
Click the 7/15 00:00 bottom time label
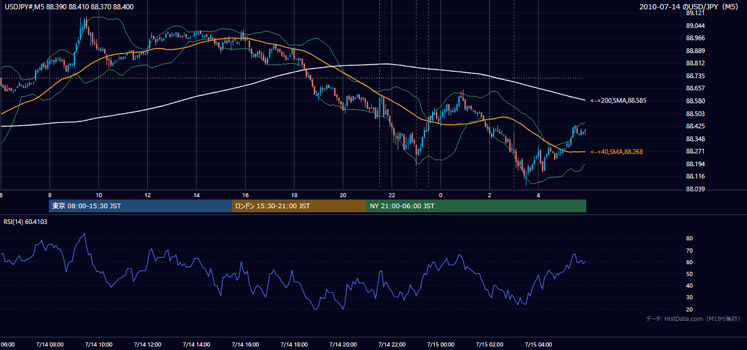tap(441, 344)
